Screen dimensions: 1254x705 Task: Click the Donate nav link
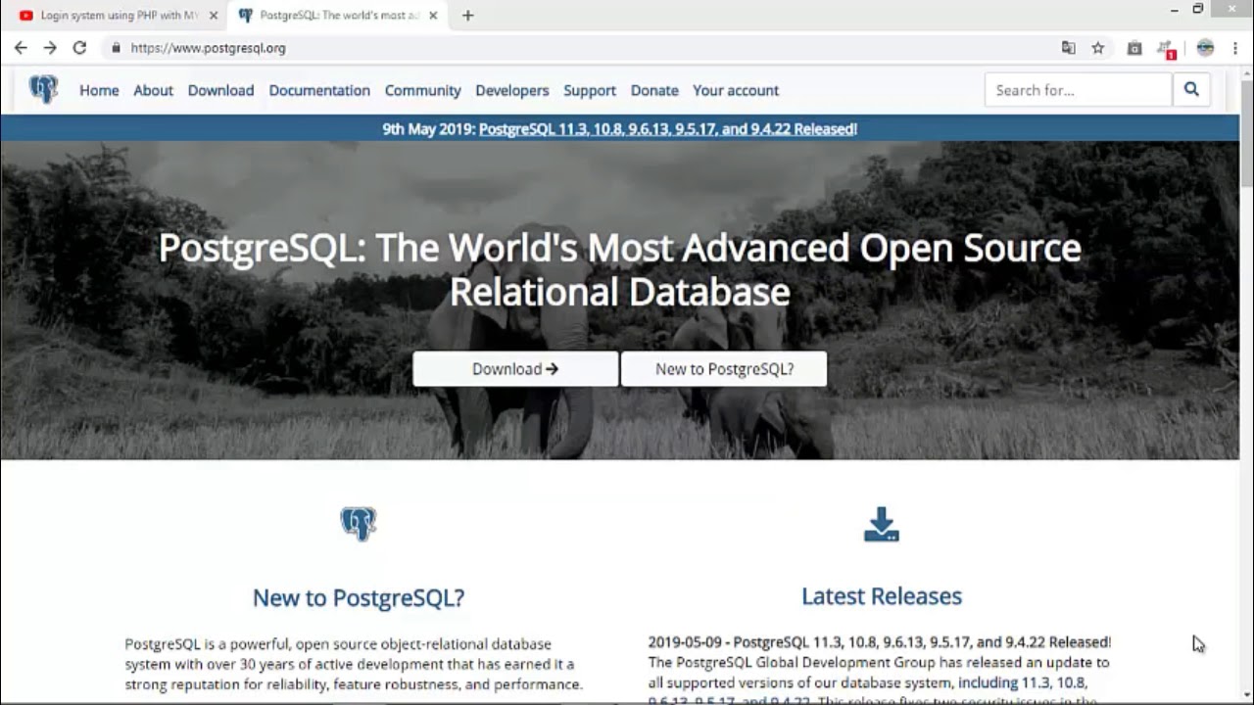click(x=654, y=90)
